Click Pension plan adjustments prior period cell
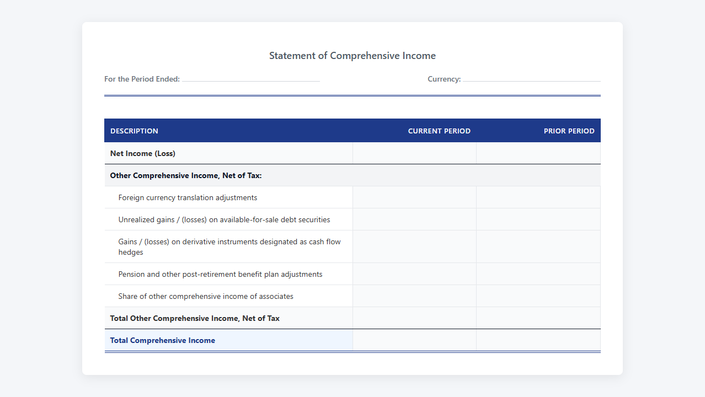Screen dimensions: 705x397 [x=538, y=274]
